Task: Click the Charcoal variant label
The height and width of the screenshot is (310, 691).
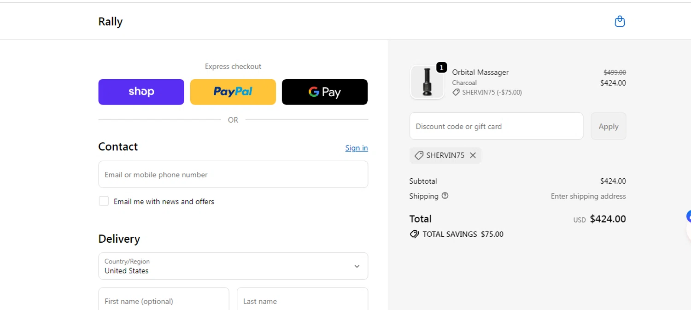Action: pos(464,83)
